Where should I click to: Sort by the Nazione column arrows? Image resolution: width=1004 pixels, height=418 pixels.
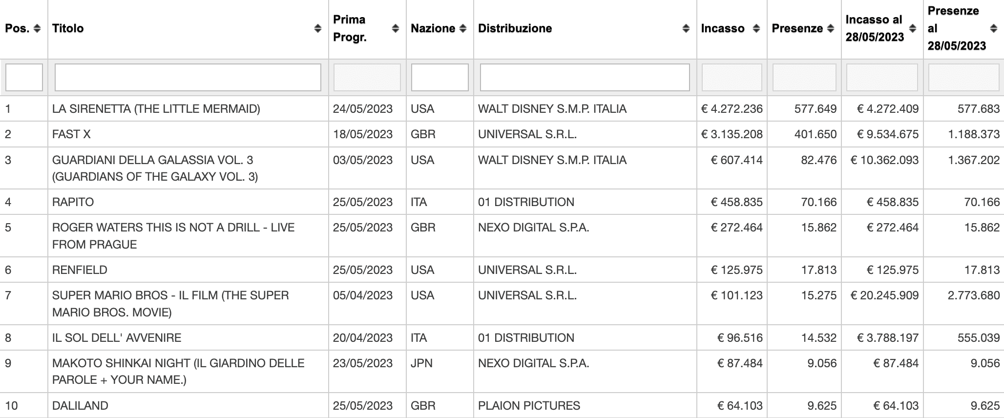(x=463, y=28)
